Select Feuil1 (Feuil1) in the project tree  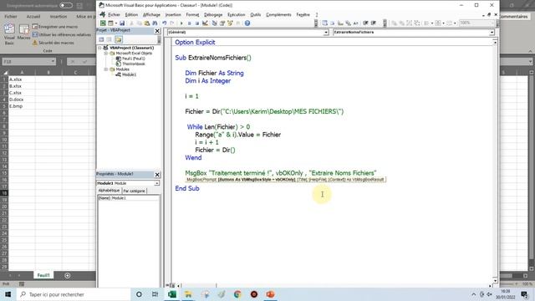click(x=134, y=59)
